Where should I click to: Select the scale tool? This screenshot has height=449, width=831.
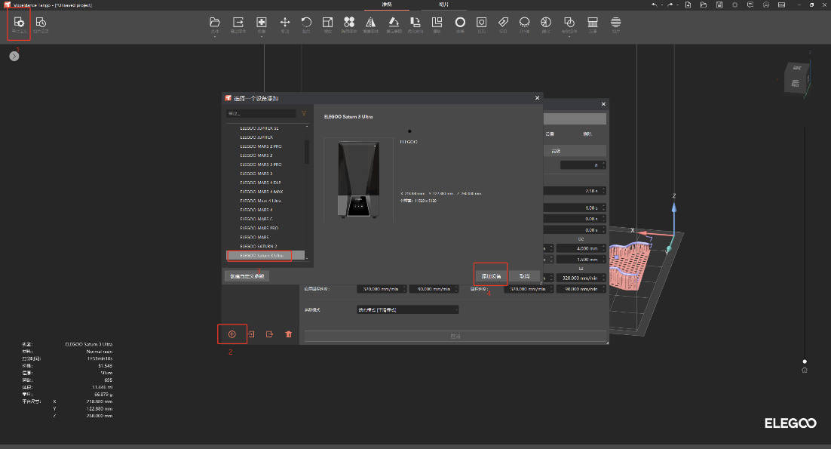(327, 22)
